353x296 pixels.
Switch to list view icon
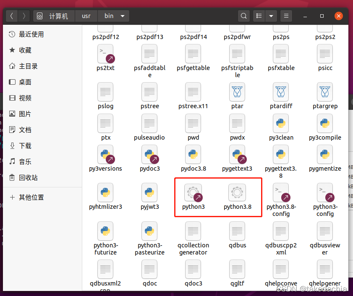259,16
